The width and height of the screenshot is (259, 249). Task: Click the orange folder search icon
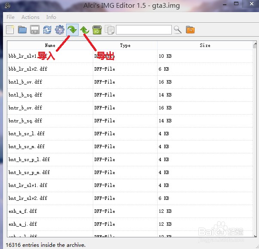click(x=190, y=30)
